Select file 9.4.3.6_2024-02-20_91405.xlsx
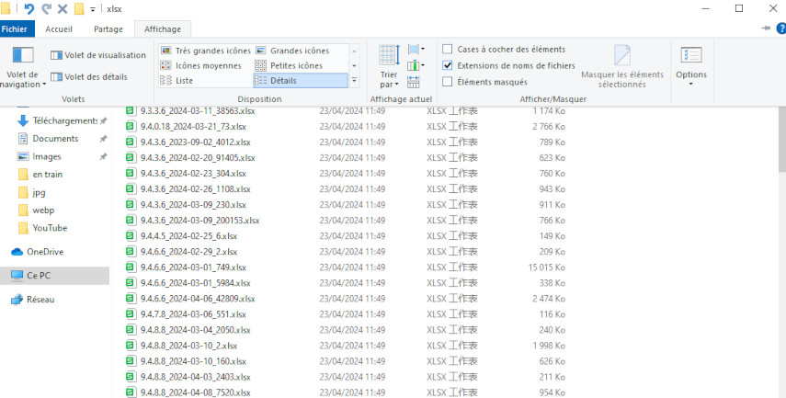Image resolution: width=786 pixels, height=398 pixels. [198, 158]
